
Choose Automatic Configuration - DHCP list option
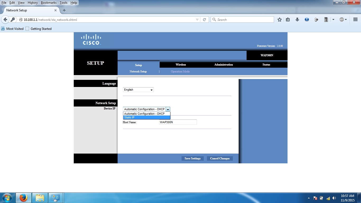147,114
